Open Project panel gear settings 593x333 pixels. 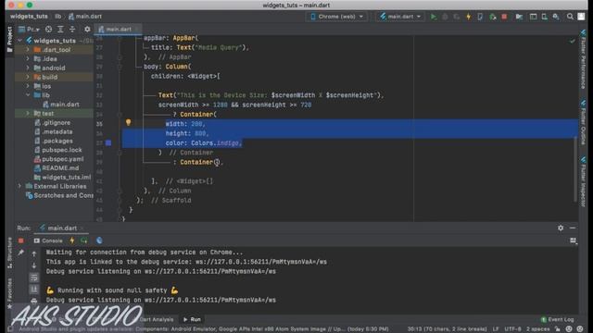(87, 29)
